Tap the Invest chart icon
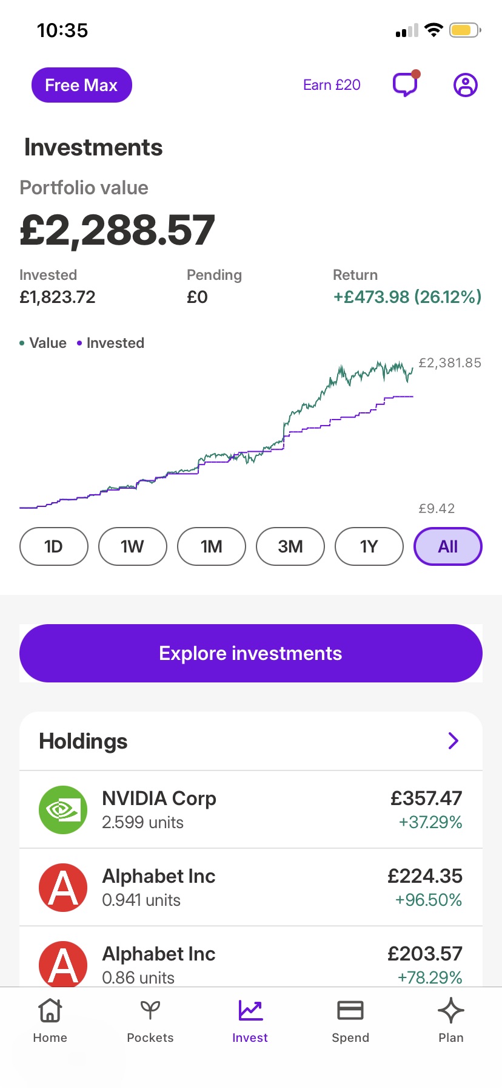This screenshot has width=502, height=1088. point(250,1011)
